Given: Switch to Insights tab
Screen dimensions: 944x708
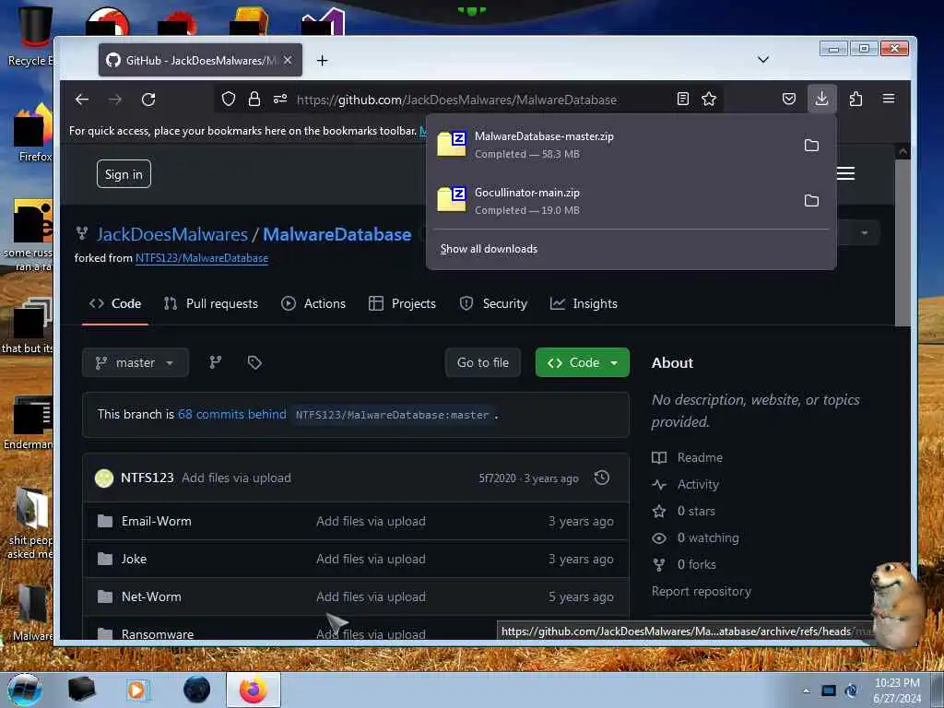Looking at the screenshot, I should (584, 303).
